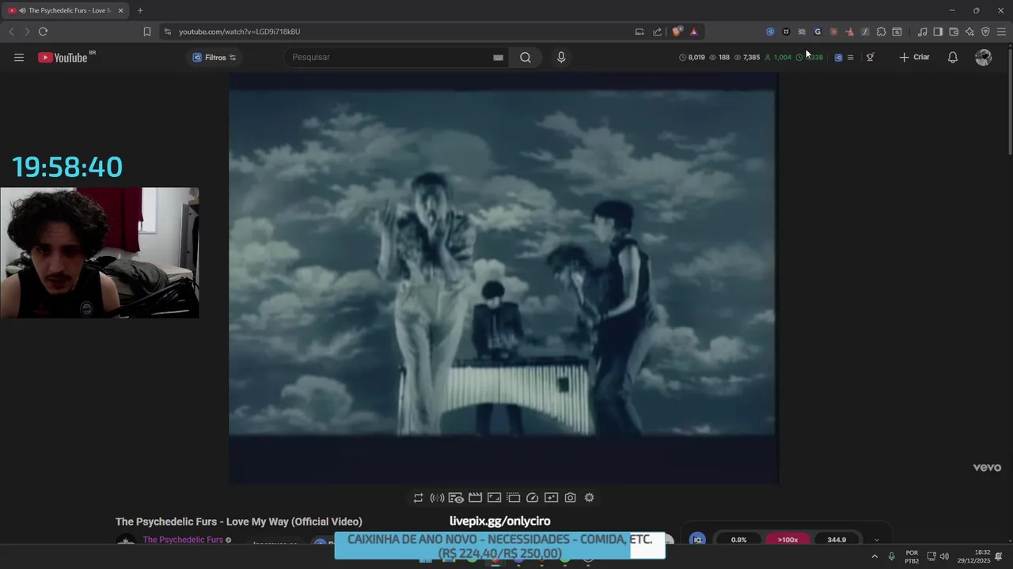Go forward with browser forward arrow

[26, 32]
